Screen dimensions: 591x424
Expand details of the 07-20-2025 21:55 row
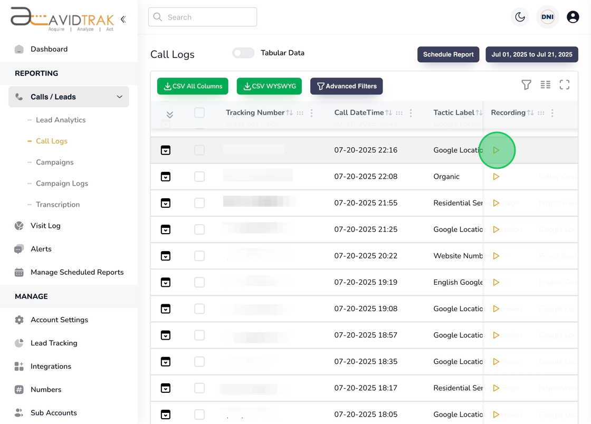[x=166, y=203]
